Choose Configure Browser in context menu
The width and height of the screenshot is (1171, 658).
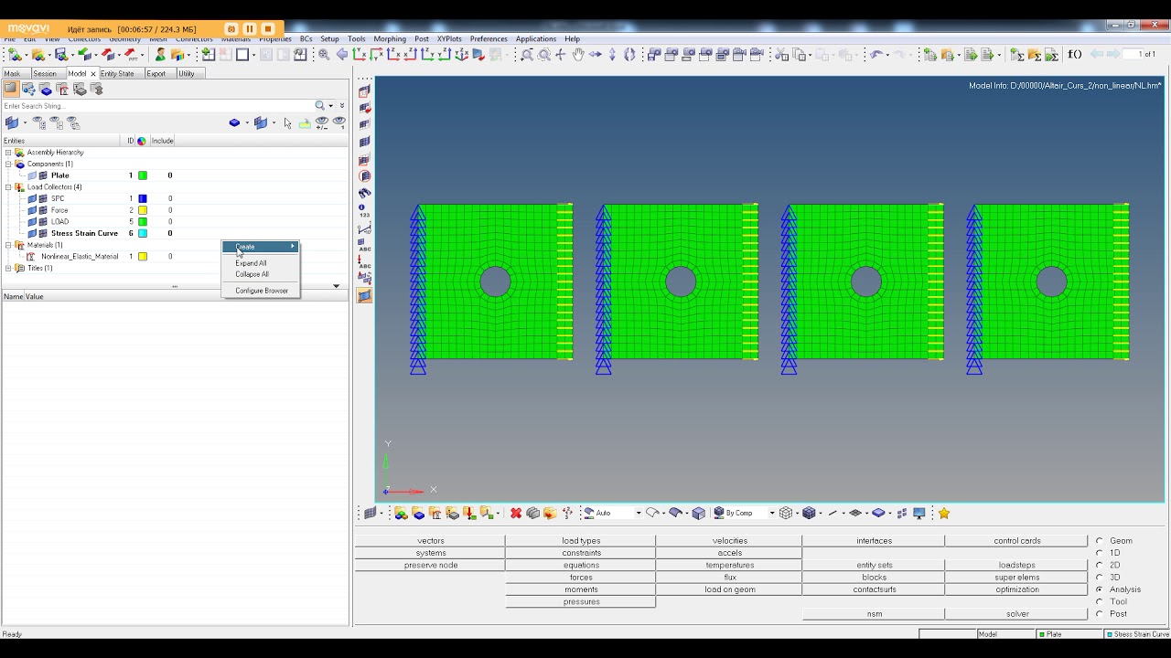coord(262,291)
